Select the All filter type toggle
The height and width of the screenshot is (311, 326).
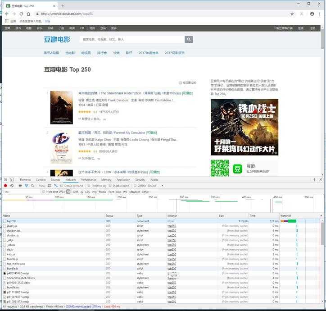pos(68,192)
